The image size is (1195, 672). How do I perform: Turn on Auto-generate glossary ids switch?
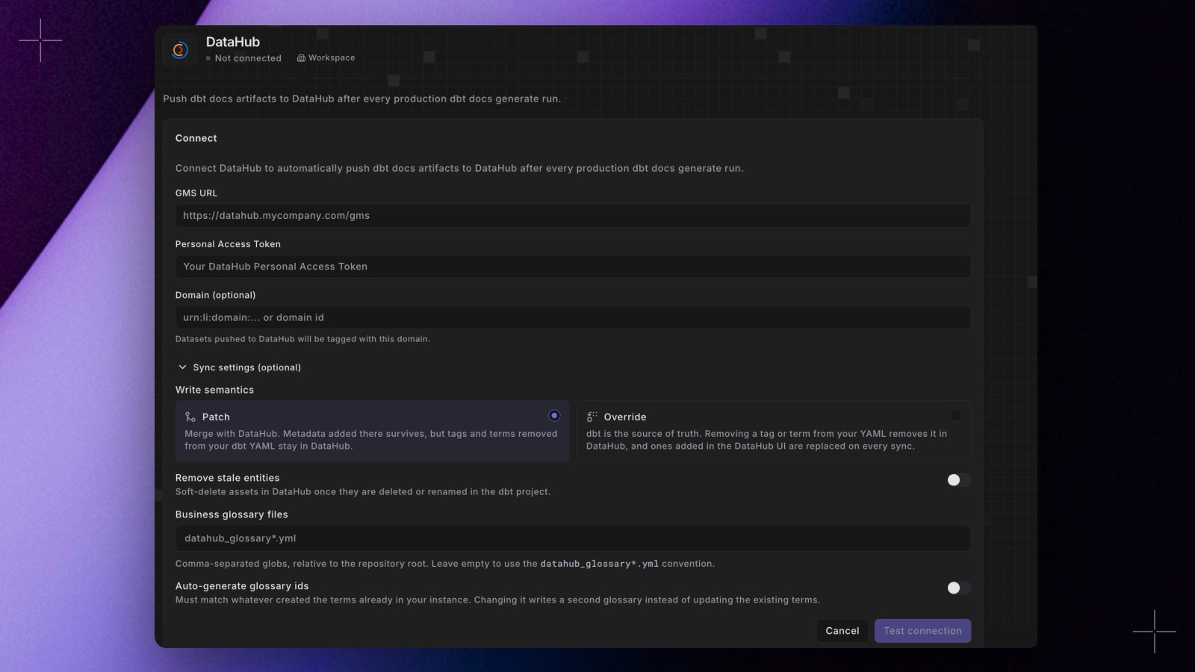[959, 588]
